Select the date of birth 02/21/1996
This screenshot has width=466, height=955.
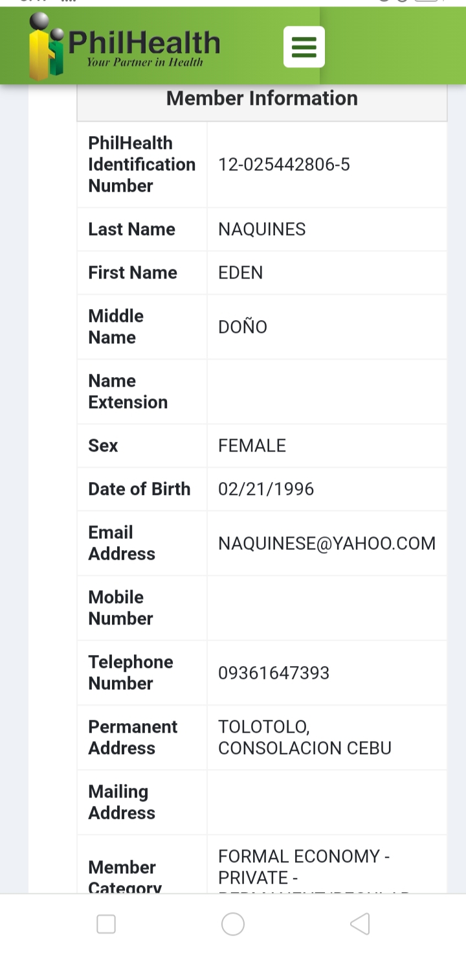point(266,489)
